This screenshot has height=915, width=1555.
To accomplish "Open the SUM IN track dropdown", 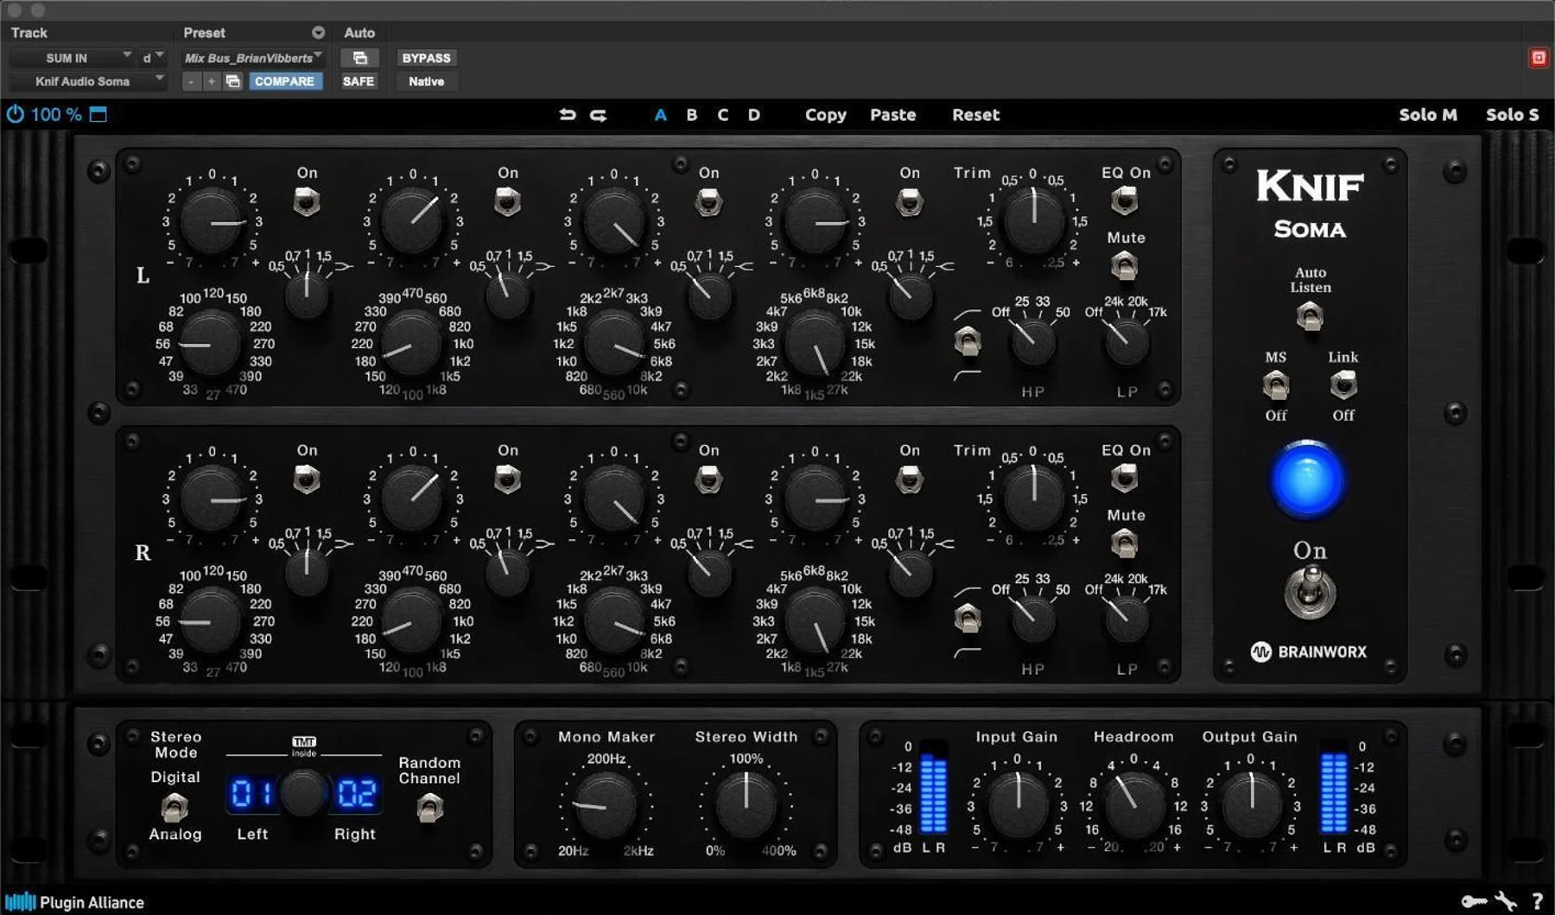I will pos(71,58).
